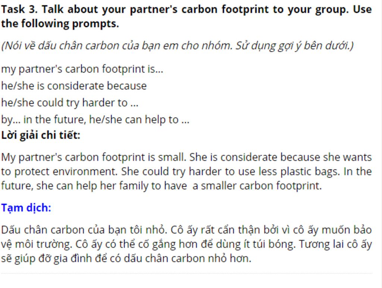Click the sentence 'My partner's carbon footprint is small'

[x=93, y=157]
